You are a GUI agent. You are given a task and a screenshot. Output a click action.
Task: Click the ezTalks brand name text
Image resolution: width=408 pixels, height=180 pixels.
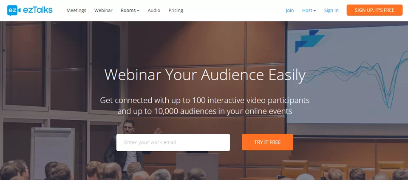pos(39,10)
